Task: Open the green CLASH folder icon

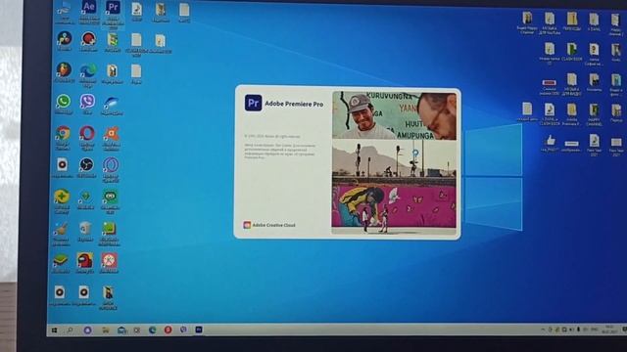Action: (x=572, y=50)
